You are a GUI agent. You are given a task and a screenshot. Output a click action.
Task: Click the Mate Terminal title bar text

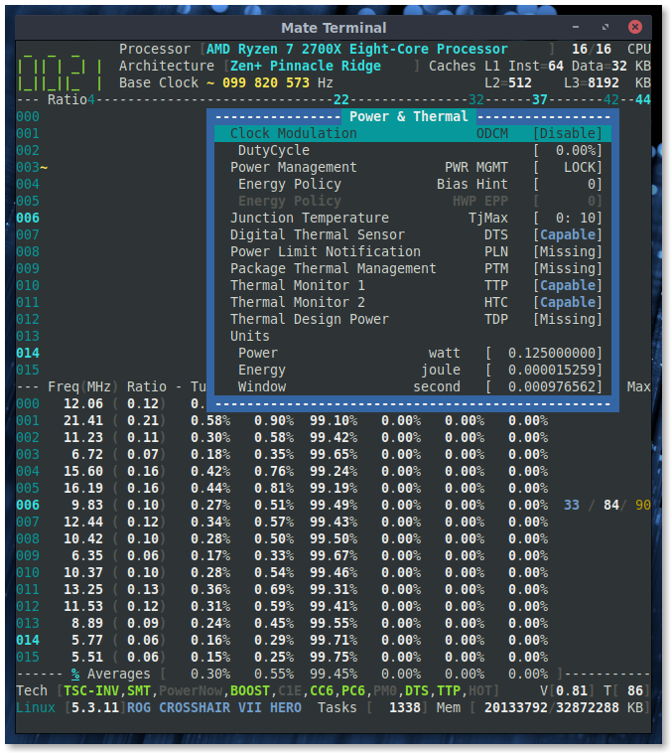coord(334,28)
